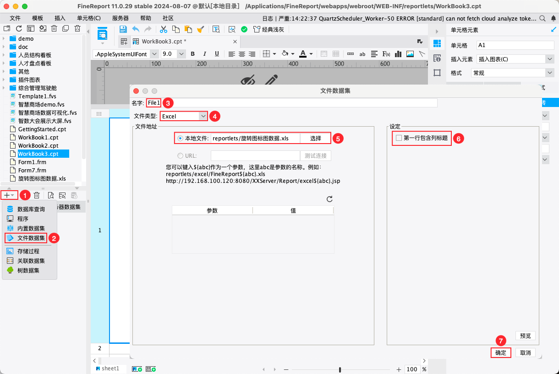Click the Refresh file tree icon
The height and width of the screenshot is (374, 559).
[19, 28]
